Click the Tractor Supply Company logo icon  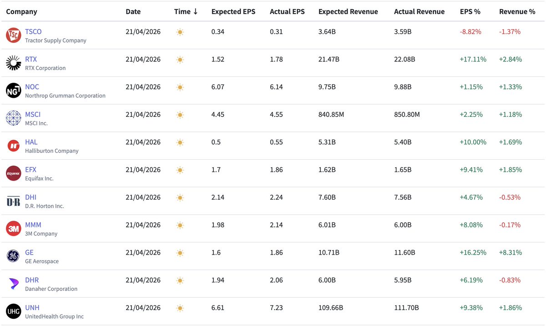tap(14, 35)
